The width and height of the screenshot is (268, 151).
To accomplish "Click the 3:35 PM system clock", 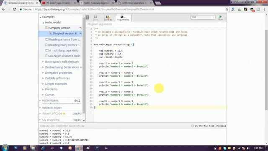I will 258,148.
